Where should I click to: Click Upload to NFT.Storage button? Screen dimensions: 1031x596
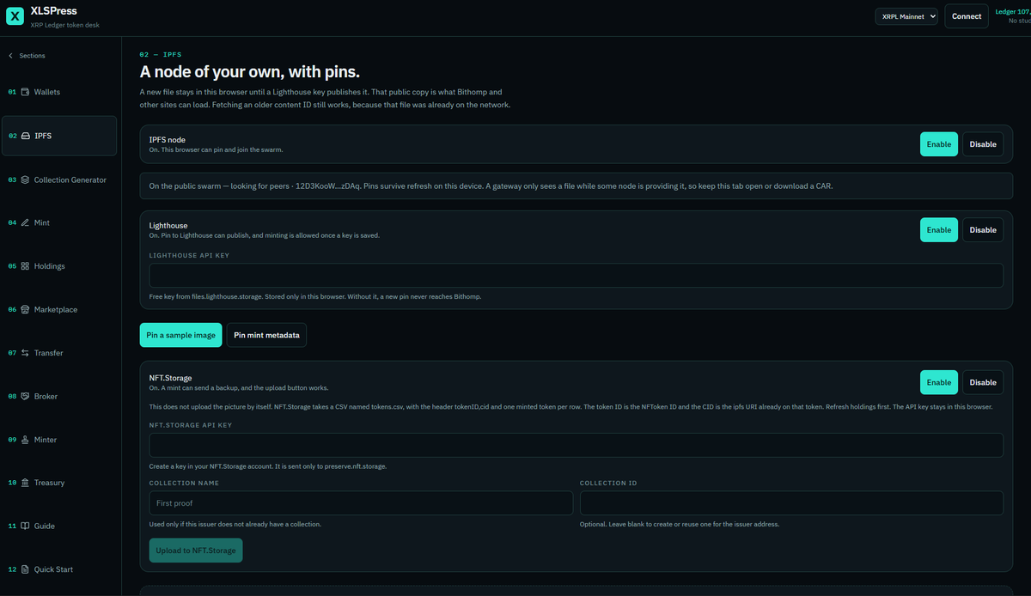click(196, 550)
